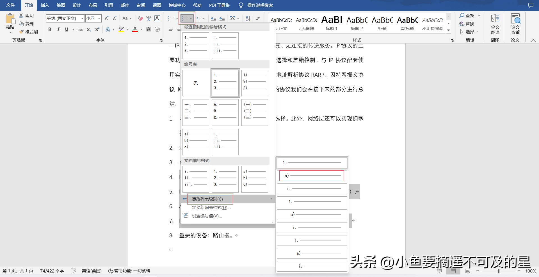The width and height of the screenshot is (539, 277).
Task: Toggle subscript x₂ formatting
Action: click(x=89, y=29)
